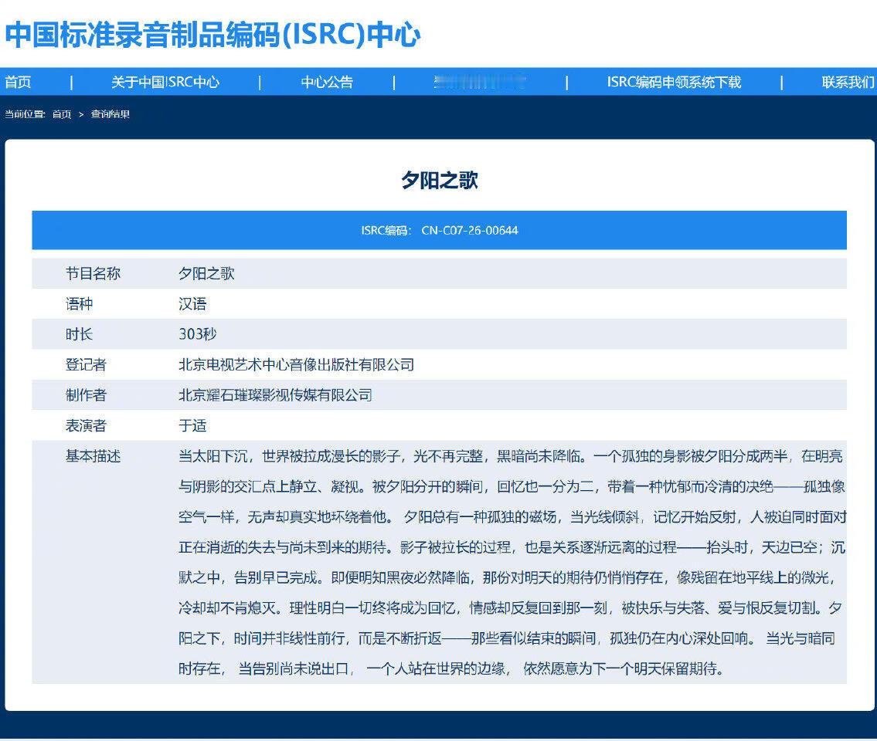Click the 语种 label

[79, 303]
